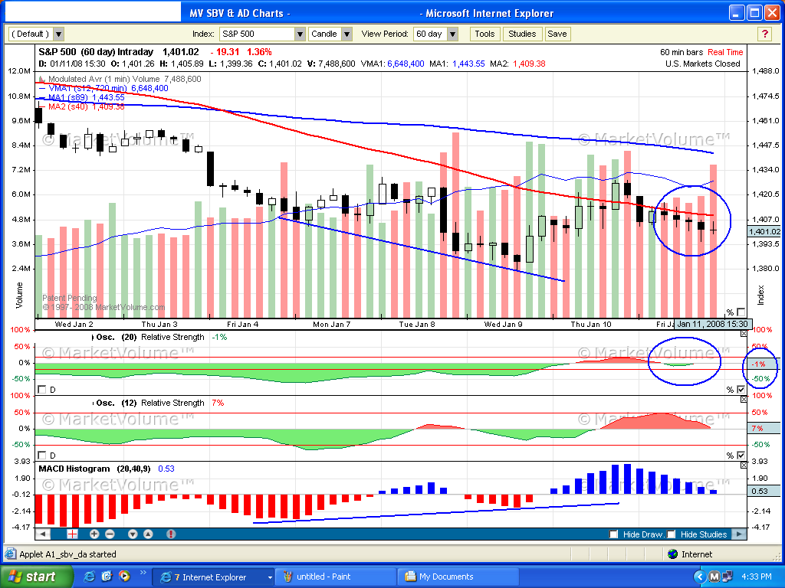The width and height of the screenshot is (785, 588).
Task: Click the Internet zone globe icon
Action: pyautogui.click(x=673, y=554)
